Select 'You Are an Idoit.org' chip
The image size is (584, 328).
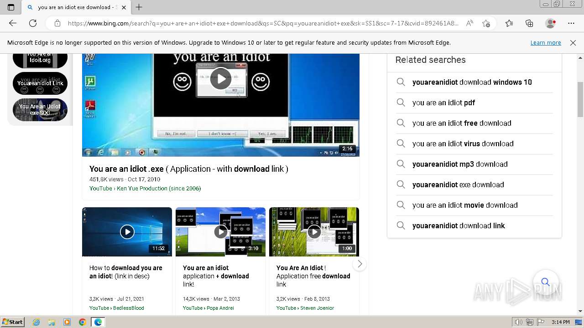(x=40, y=60)
